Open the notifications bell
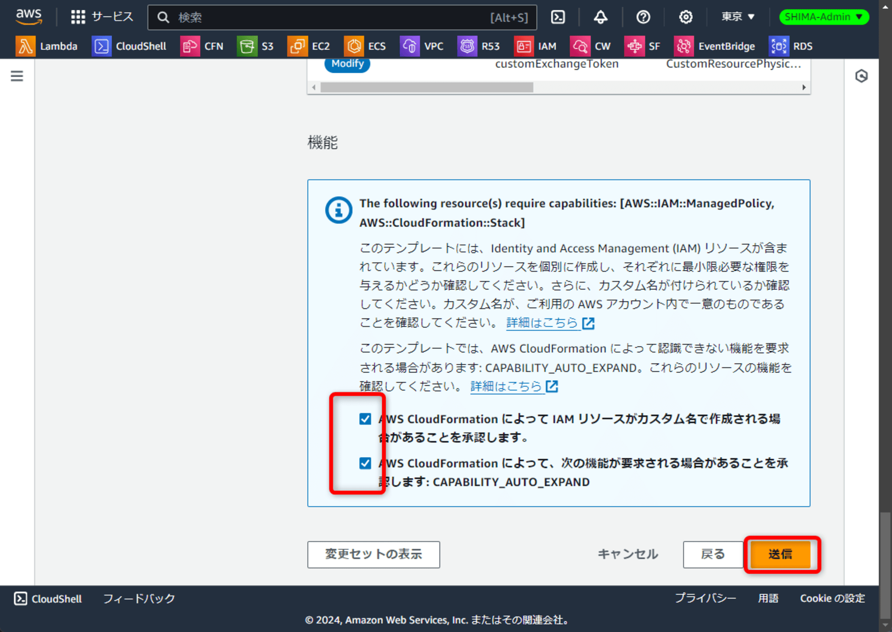 pyautogui.click(x=600, y=17)
